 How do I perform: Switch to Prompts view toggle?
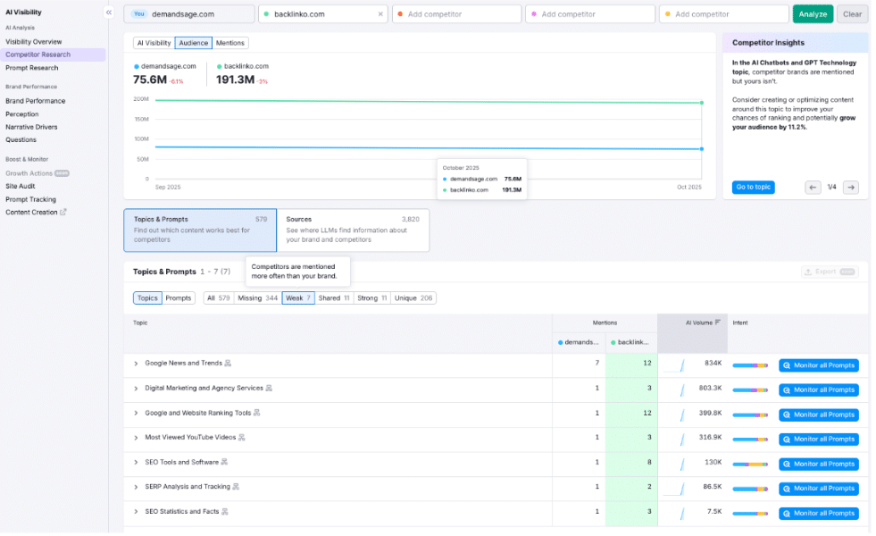click(179, 299)
